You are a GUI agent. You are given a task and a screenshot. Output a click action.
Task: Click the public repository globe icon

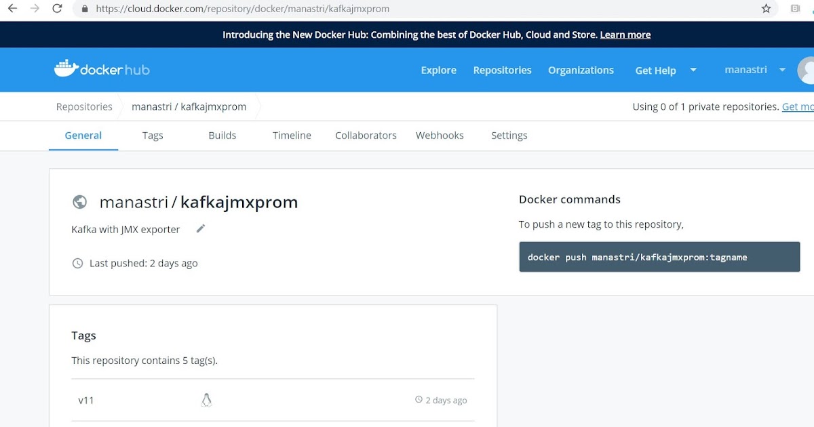coord(80,201)
